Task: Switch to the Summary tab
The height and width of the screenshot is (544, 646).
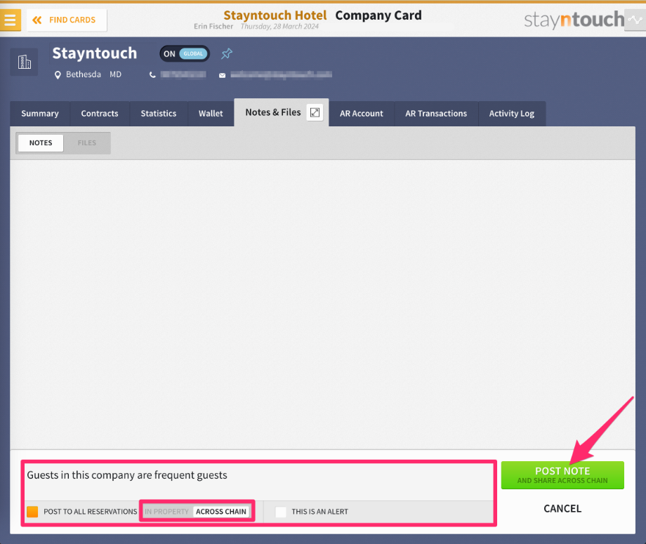Action: coord(40,114)
